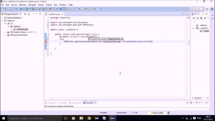This screenshot has width=215, height=121.
Task: Click the Display Selected Console icon
Action: (x=191, y=103)
